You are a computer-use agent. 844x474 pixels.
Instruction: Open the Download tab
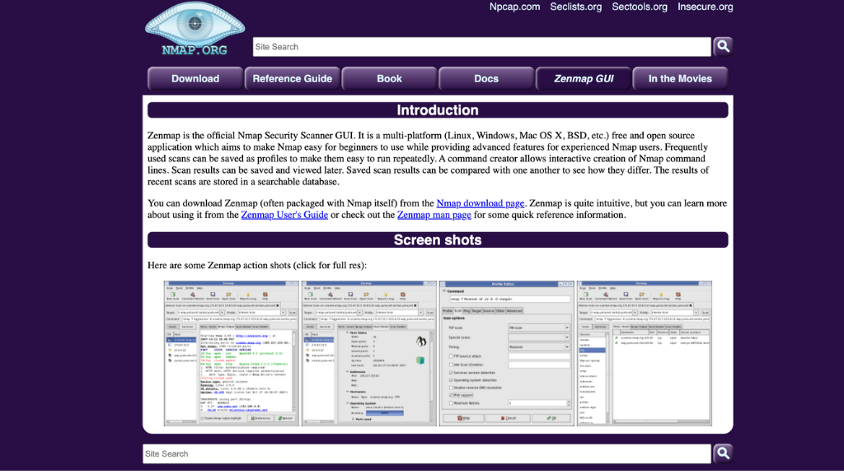coord(195,78)
